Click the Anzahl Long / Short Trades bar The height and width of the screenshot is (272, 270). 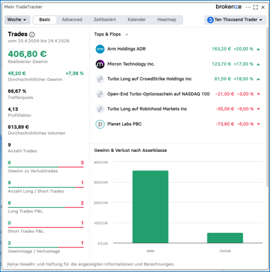(45, 187)
